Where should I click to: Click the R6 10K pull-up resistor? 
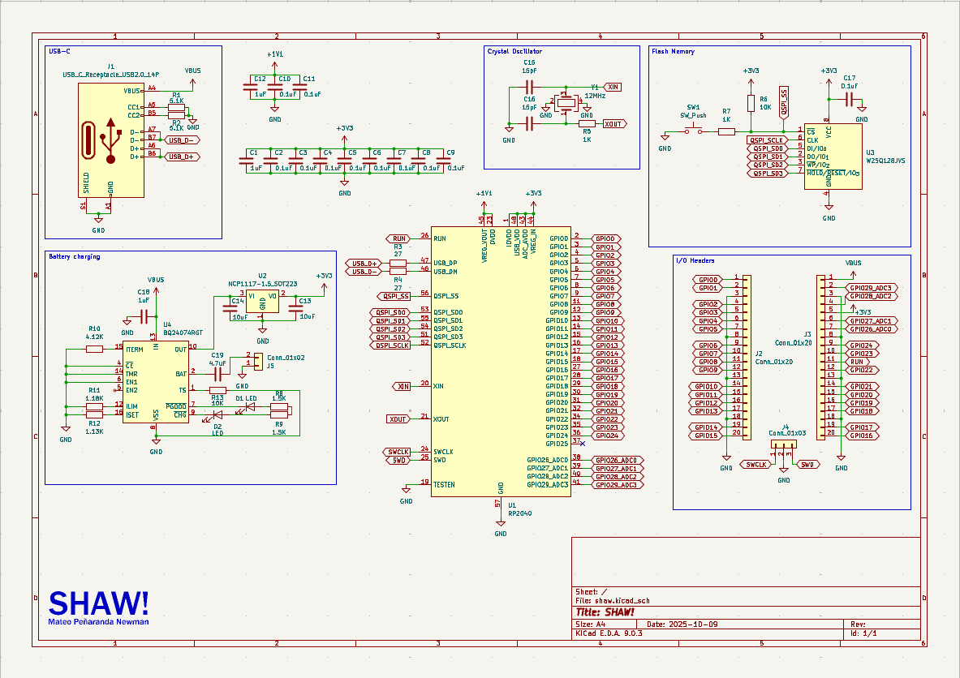(x=752, y=107)
